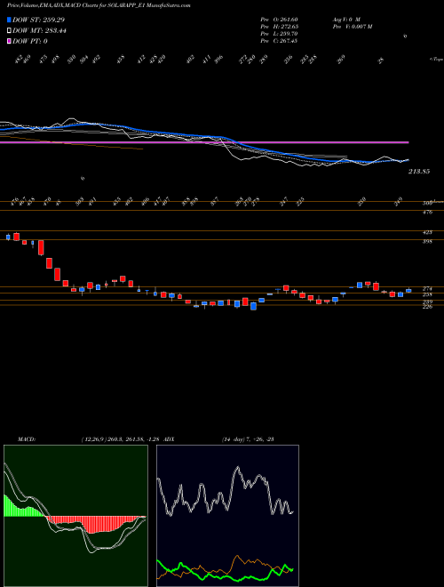Click the 'Pre H: 272.65' value
444x587 pixels.
point(279,27)
